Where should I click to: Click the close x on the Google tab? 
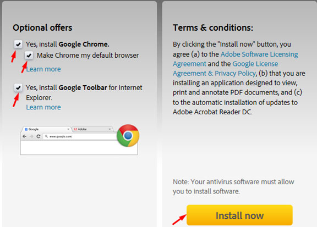point(68,129)
